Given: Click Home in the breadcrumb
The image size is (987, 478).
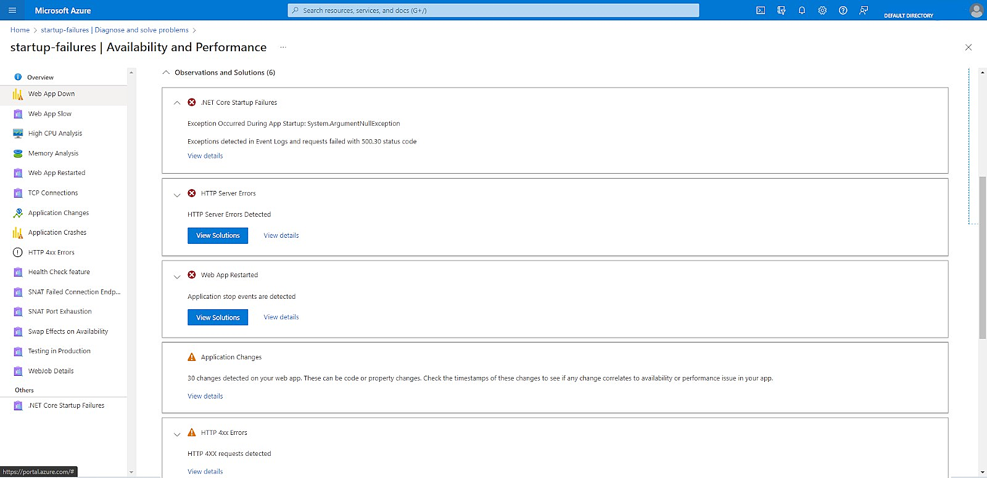Looking at the screenshot, I should (x=20, y=30).
